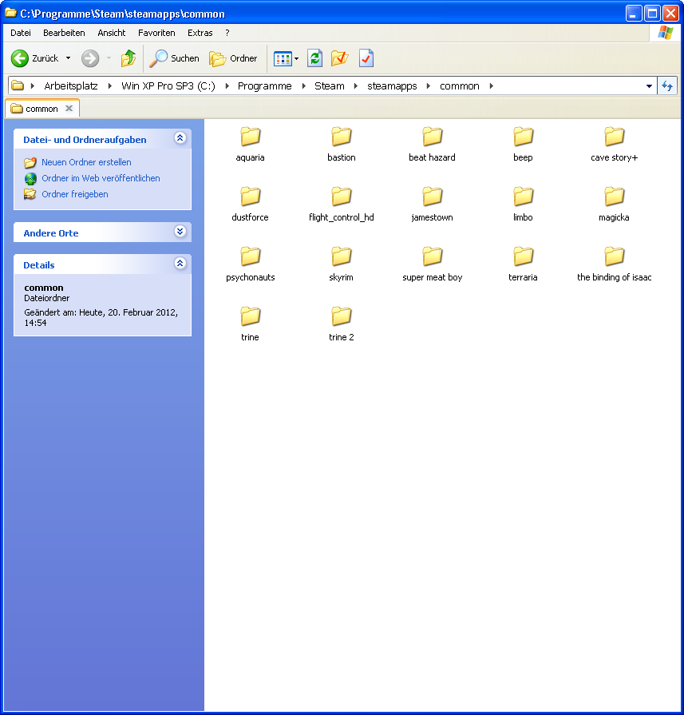The image size is (684, 715).
Task: Select the super meat boy folder
Action: pyautogui.click(x=432, y=264)
